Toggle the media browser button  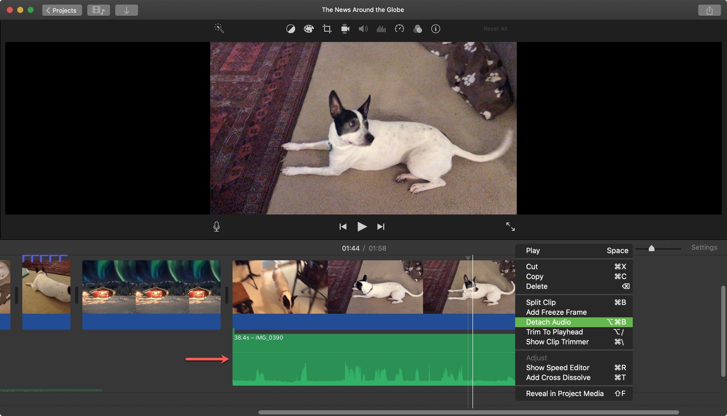coord(98,10)
